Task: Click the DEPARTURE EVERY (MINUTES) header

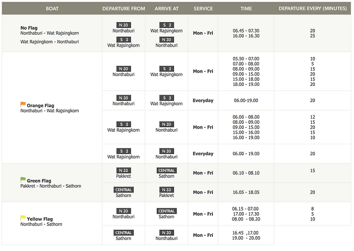Action: pyautogui.click(x=313, y=8)
